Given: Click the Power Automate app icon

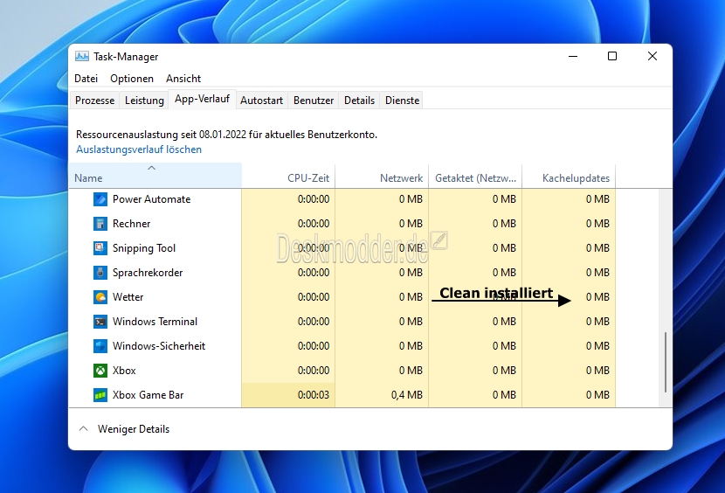Looking at the screenshot, I should coord(100,199).
